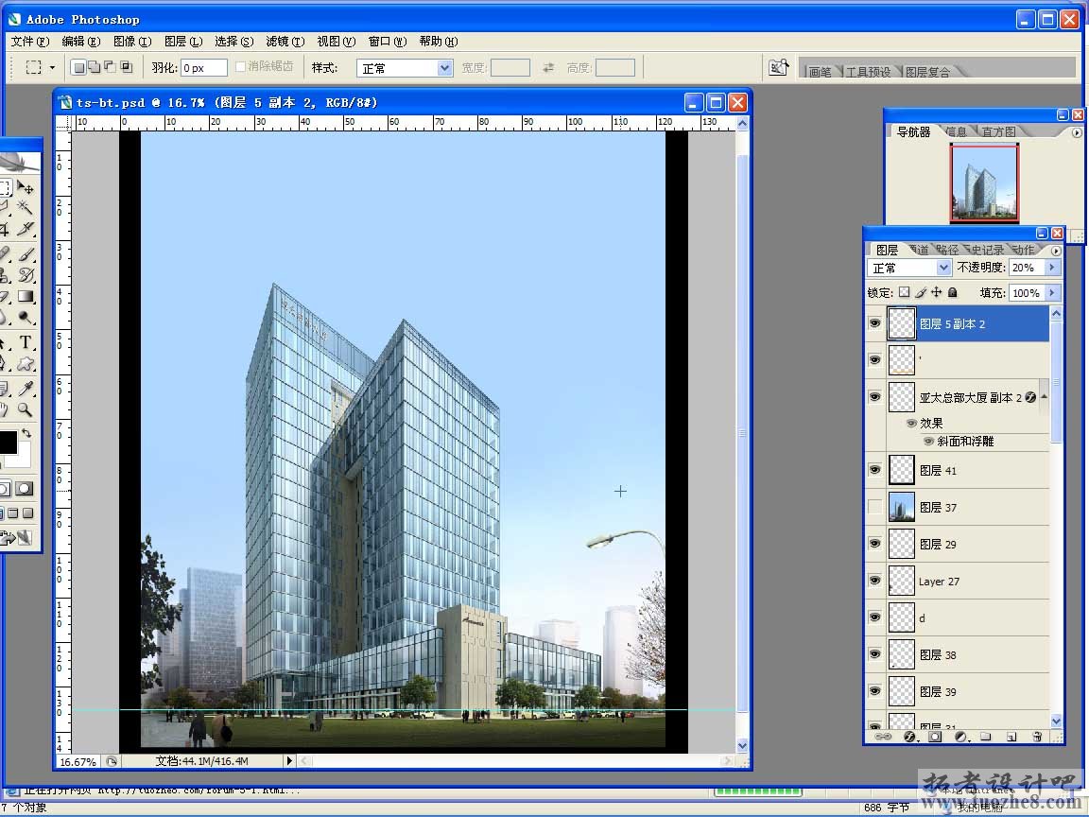1089x817 pixels.
Task: Click Subtract from selection mode icon
Action: [x=110, y=67]
